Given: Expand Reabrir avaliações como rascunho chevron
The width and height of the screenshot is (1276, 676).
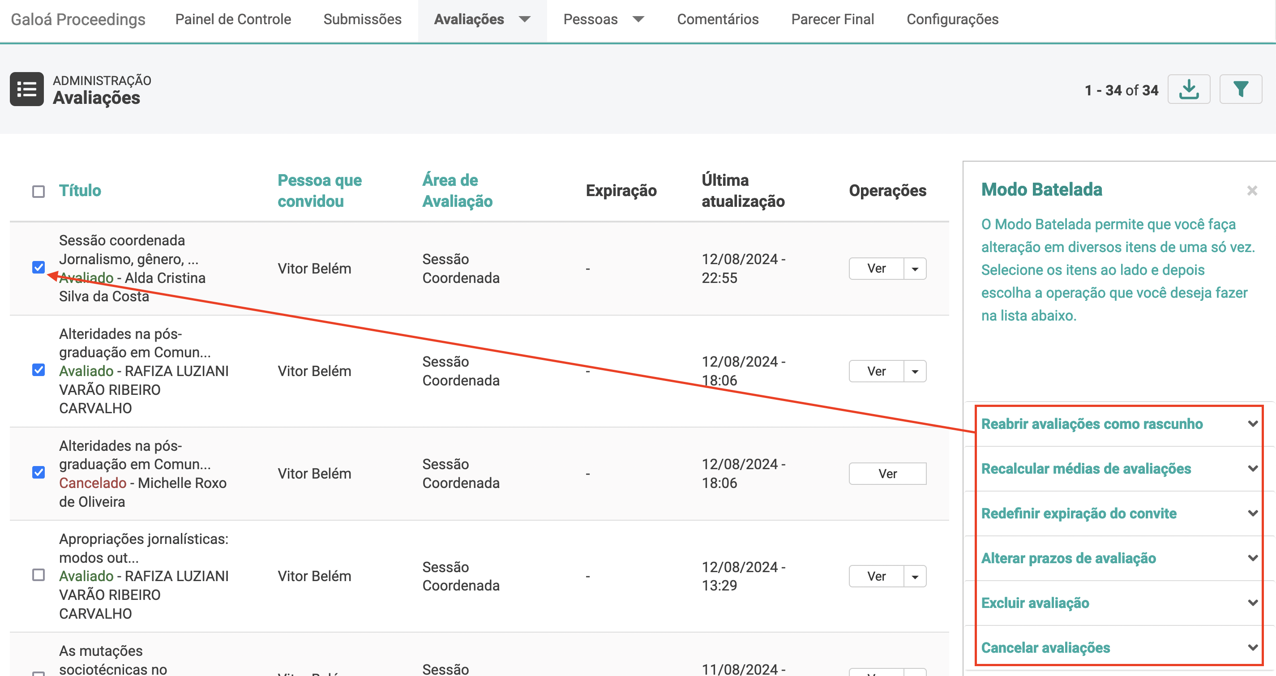Looking at the screenshot, I should (x=1253, y=424).
